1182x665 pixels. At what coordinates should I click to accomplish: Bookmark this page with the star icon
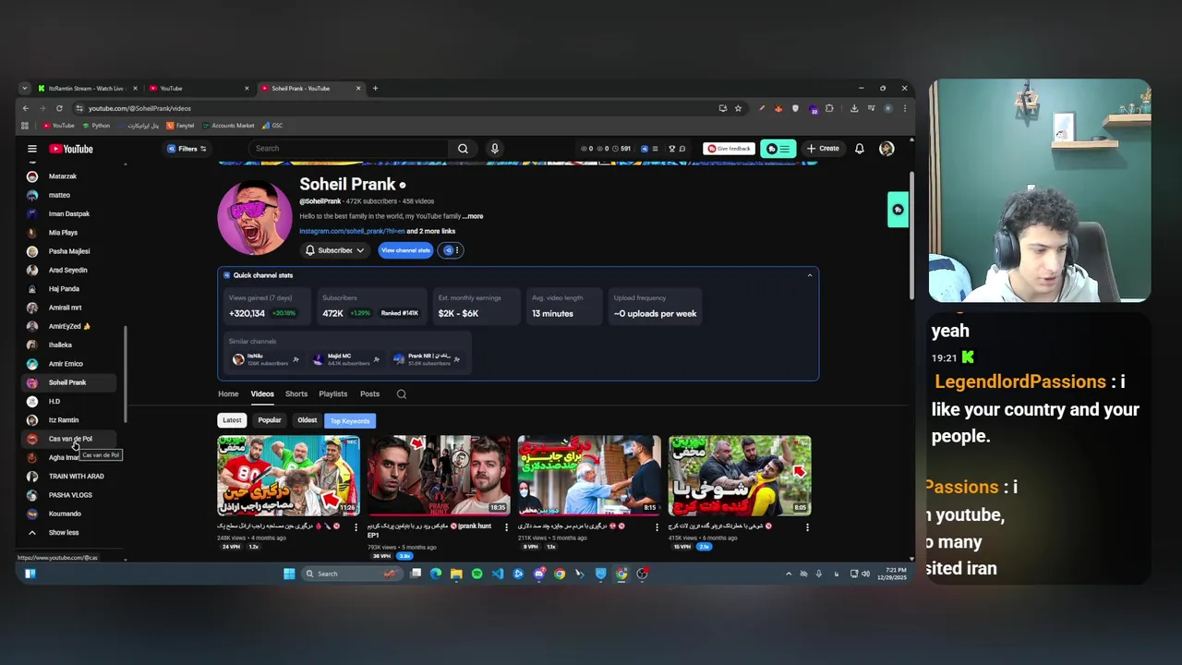[738, 108]
